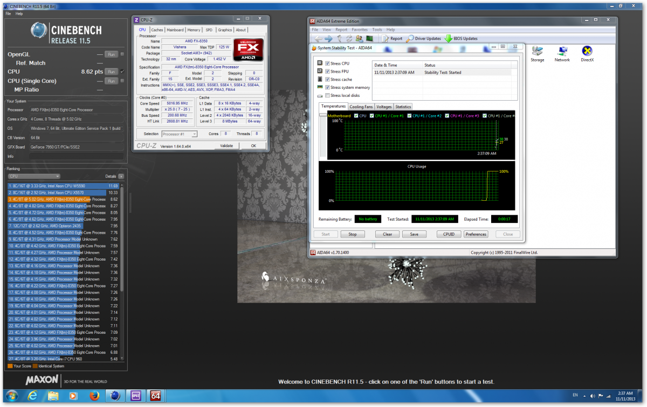Switch to CPU-Z Caches tab
The width and height of the screenshot is (647, 407).
pyautogui.click(x=157, y=30)
